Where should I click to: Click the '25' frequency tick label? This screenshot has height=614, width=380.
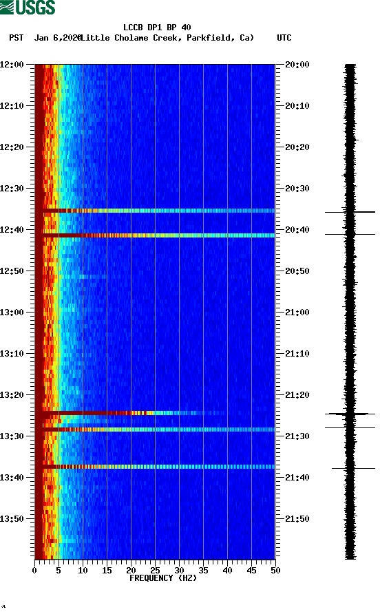tap(155, 571)
